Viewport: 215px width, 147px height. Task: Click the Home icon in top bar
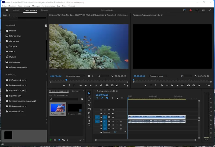(7, 10)
